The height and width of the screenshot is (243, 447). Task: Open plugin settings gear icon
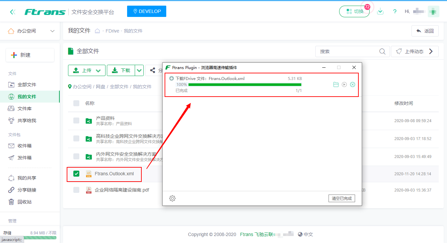pyautogui.click(x=172, y=198)
